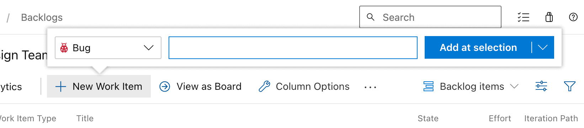Click the search magnifier icon
Viewport: 584px width, 128px height.
pyautogui.click(x=371, y=17)
